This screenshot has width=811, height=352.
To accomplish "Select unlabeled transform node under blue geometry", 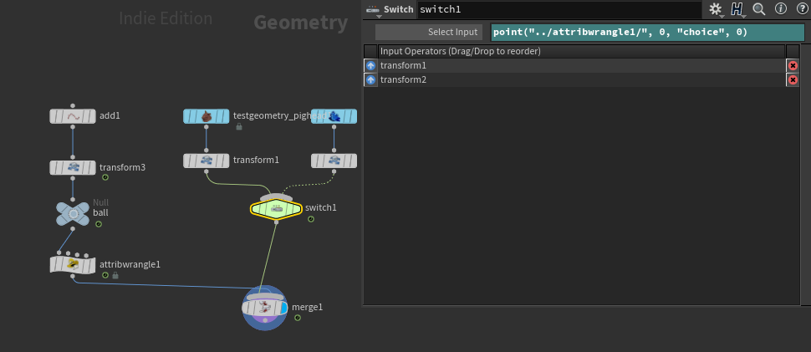I will point(334,161).
